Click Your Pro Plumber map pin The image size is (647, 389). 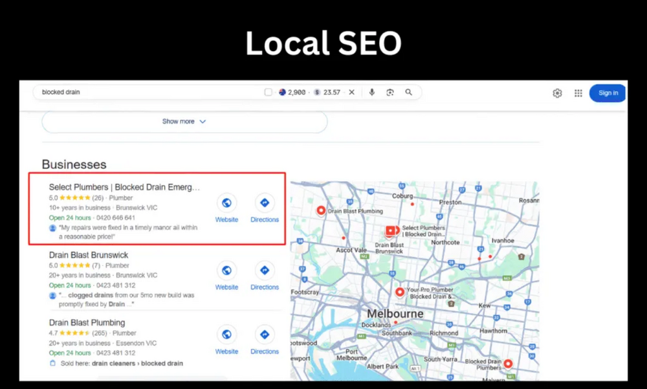click(399, 293)
